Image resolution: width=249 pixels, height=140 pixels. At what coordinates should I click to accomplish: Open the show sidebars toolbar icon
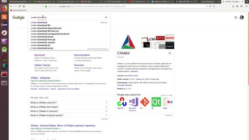click(241, 6)
